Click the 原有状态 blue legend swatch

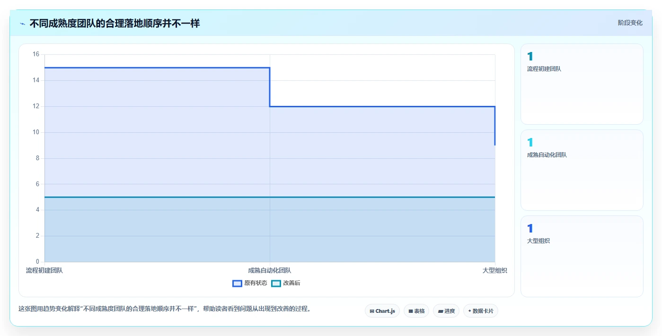237,283
